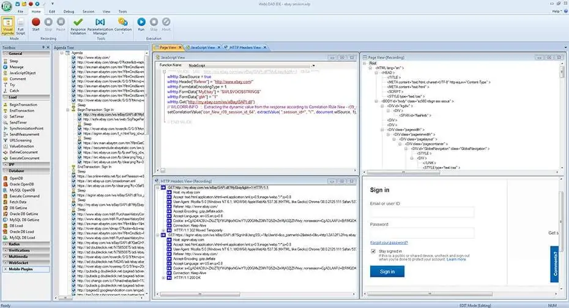
Task: Click the Learn more link
Action: (456, 260)
